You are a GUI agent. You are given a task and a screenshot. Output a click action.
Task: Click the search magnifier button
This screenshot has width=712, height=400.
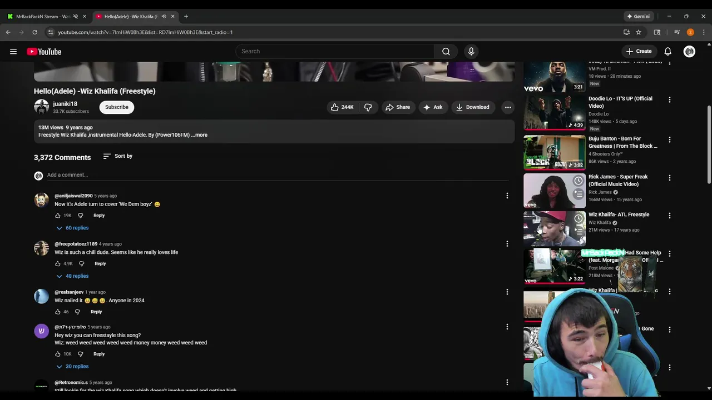tap(446, 51)
